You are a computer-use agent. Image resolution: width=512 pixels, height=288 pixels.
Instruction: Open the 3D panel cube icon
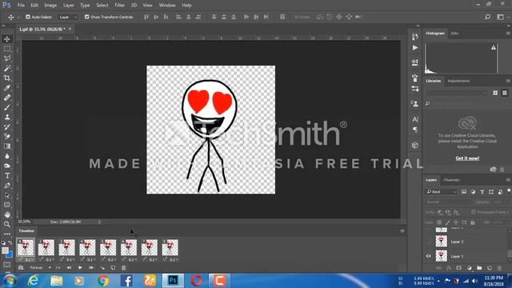click(x=415, y=146)
